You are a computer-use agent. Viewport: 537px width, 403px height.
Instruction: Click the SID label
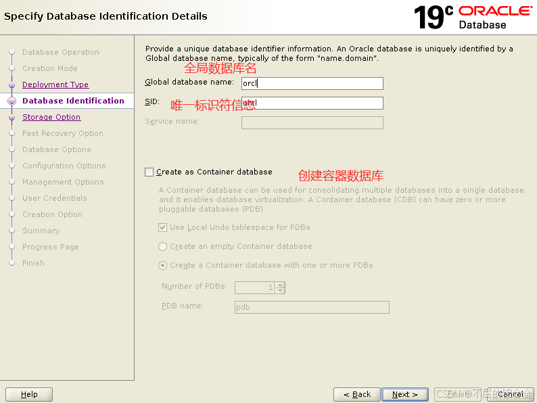pos(152,101)
